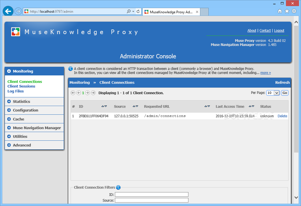
Task: Go to first page arrow icon
Action: (x=73, y=93)
